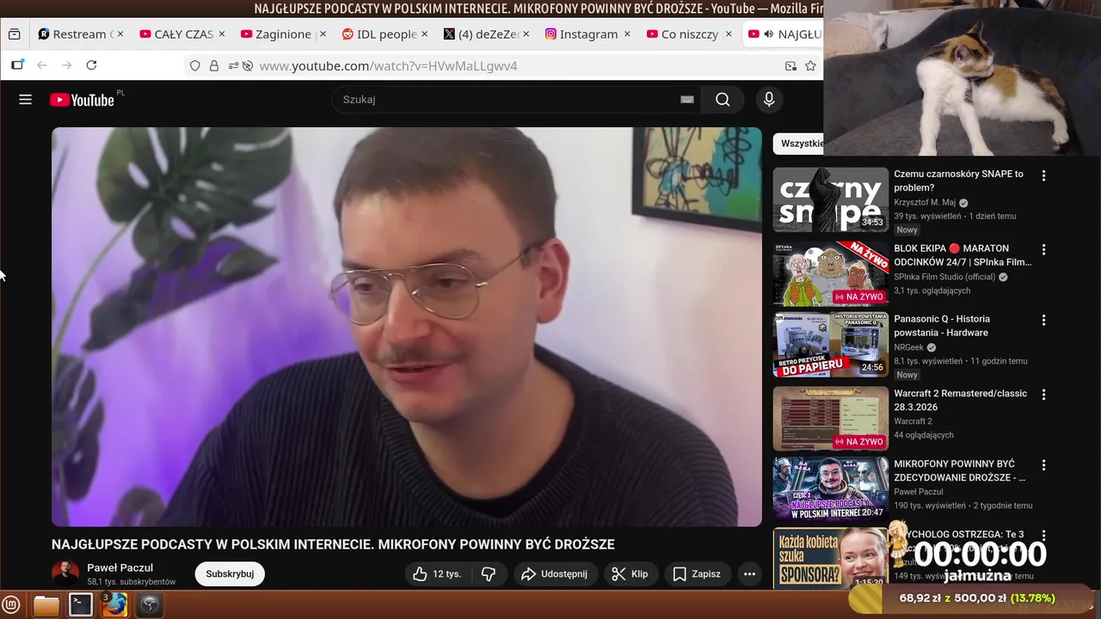1101x619 pixels.
Task: Open the picture-in-picture icon in address bar
Action: point(790,65)
